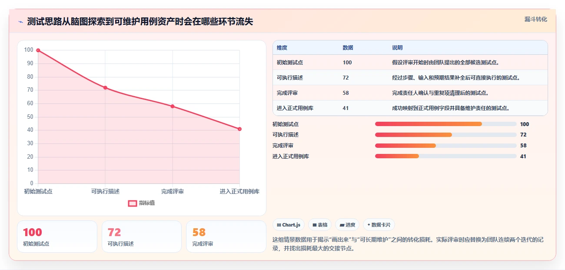Click the chart data point at 初始测试点

[38, 50]
